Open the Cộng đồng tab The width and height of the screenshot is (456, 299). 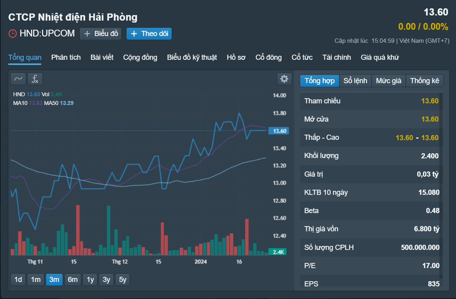tap(140, 57)
